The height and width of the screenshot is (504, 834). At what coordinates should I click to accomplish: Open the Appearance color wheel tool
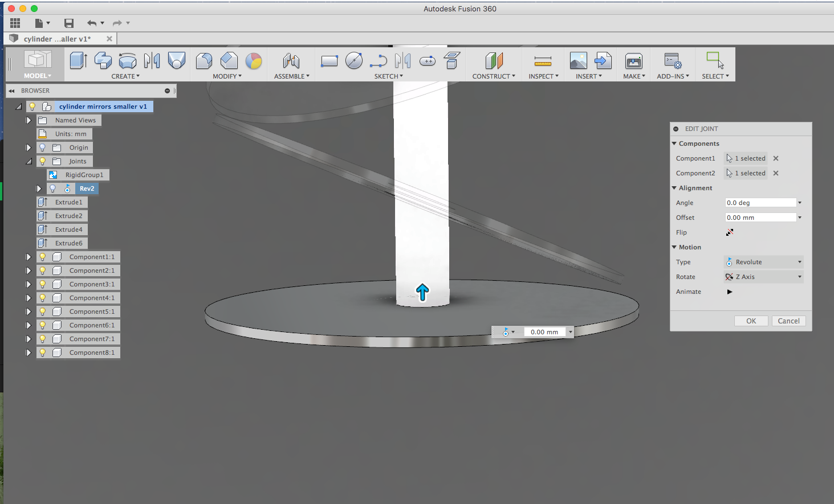(x=254, y=61)
